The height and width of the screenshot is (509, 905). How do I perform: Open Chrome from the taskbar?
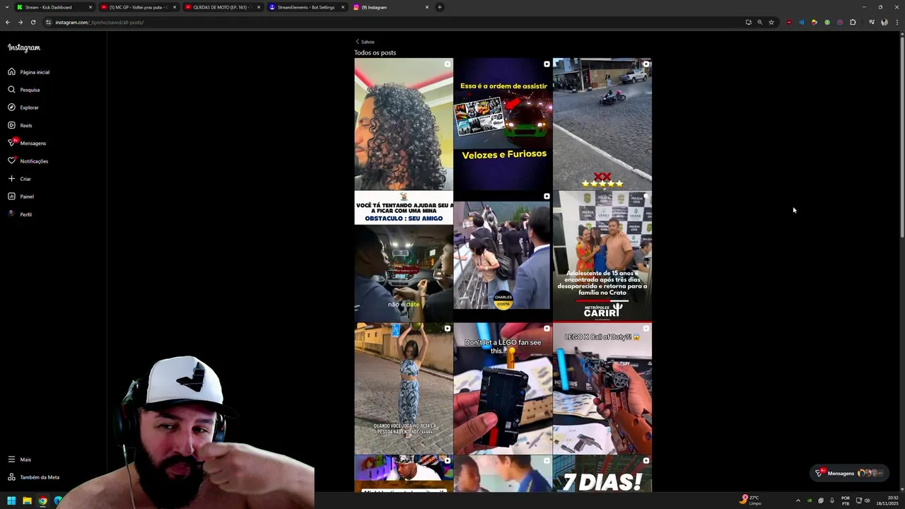(x=42, y=501)
